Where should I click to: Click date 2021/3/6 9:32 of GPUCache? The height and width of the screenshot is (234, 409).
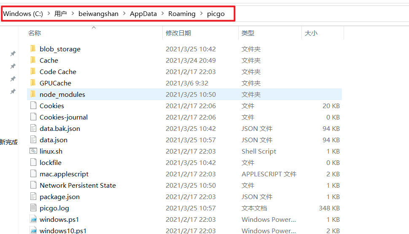[187, 83]
